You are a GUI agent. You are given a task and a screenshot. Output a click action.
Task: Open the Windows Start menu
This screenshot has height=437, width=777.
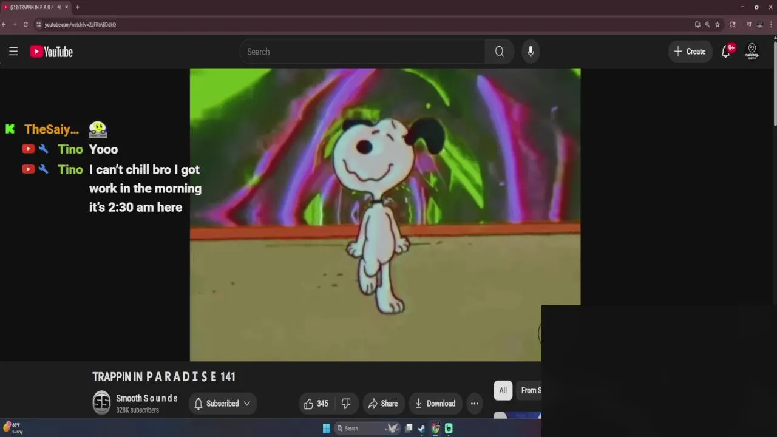(327, 429)
